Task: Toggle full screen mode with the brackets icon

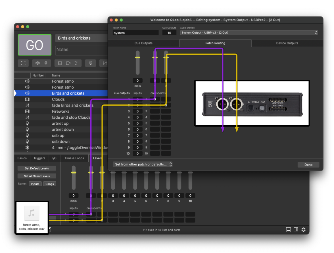Action: tap(23, 63)
